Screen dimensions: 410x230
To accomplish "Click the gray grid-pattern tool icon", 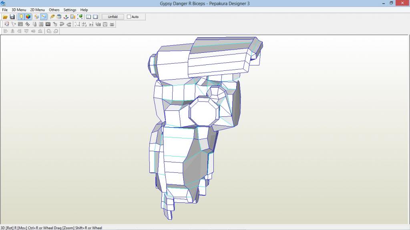I will click(x=20, y=24).
